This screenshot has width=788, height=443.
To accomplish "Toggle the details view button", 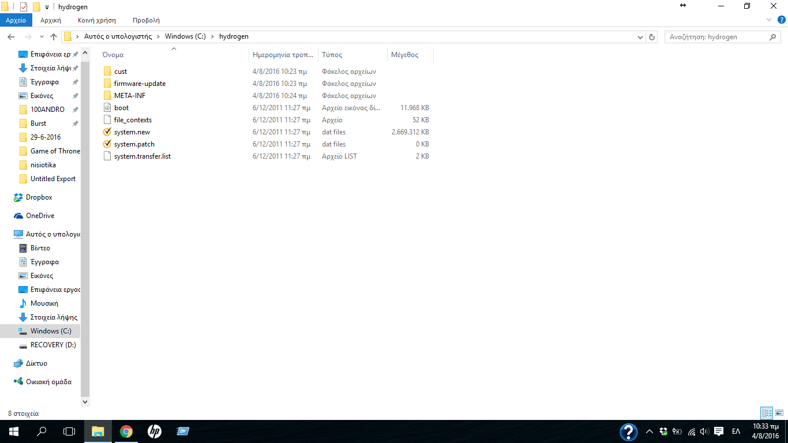I will pos(767,413).
